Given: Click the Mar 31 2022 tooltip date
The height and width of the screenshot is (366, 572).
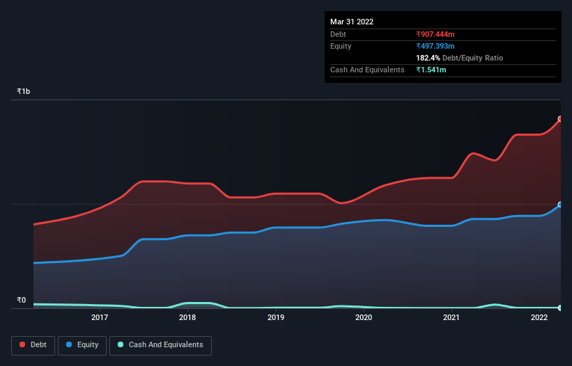Looking at the screenshot, I should [352, 22].
